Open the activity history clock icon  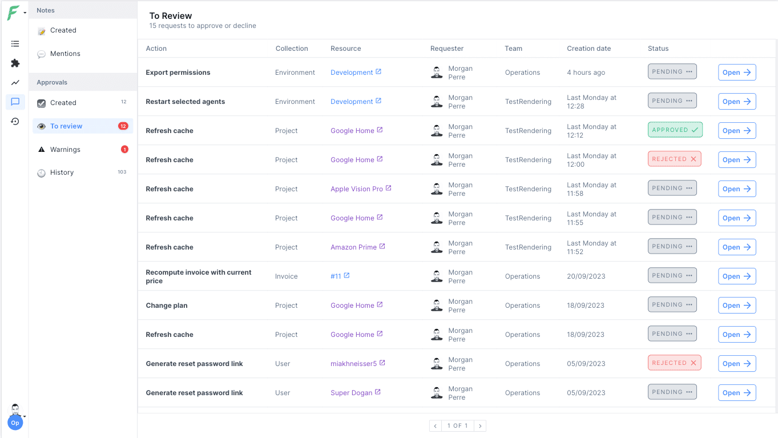pos(15,122)
